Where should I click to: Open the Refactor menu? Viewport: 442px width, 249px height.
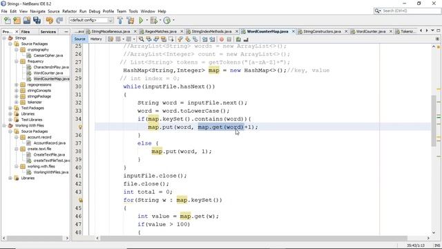click(x=69, y=11)
